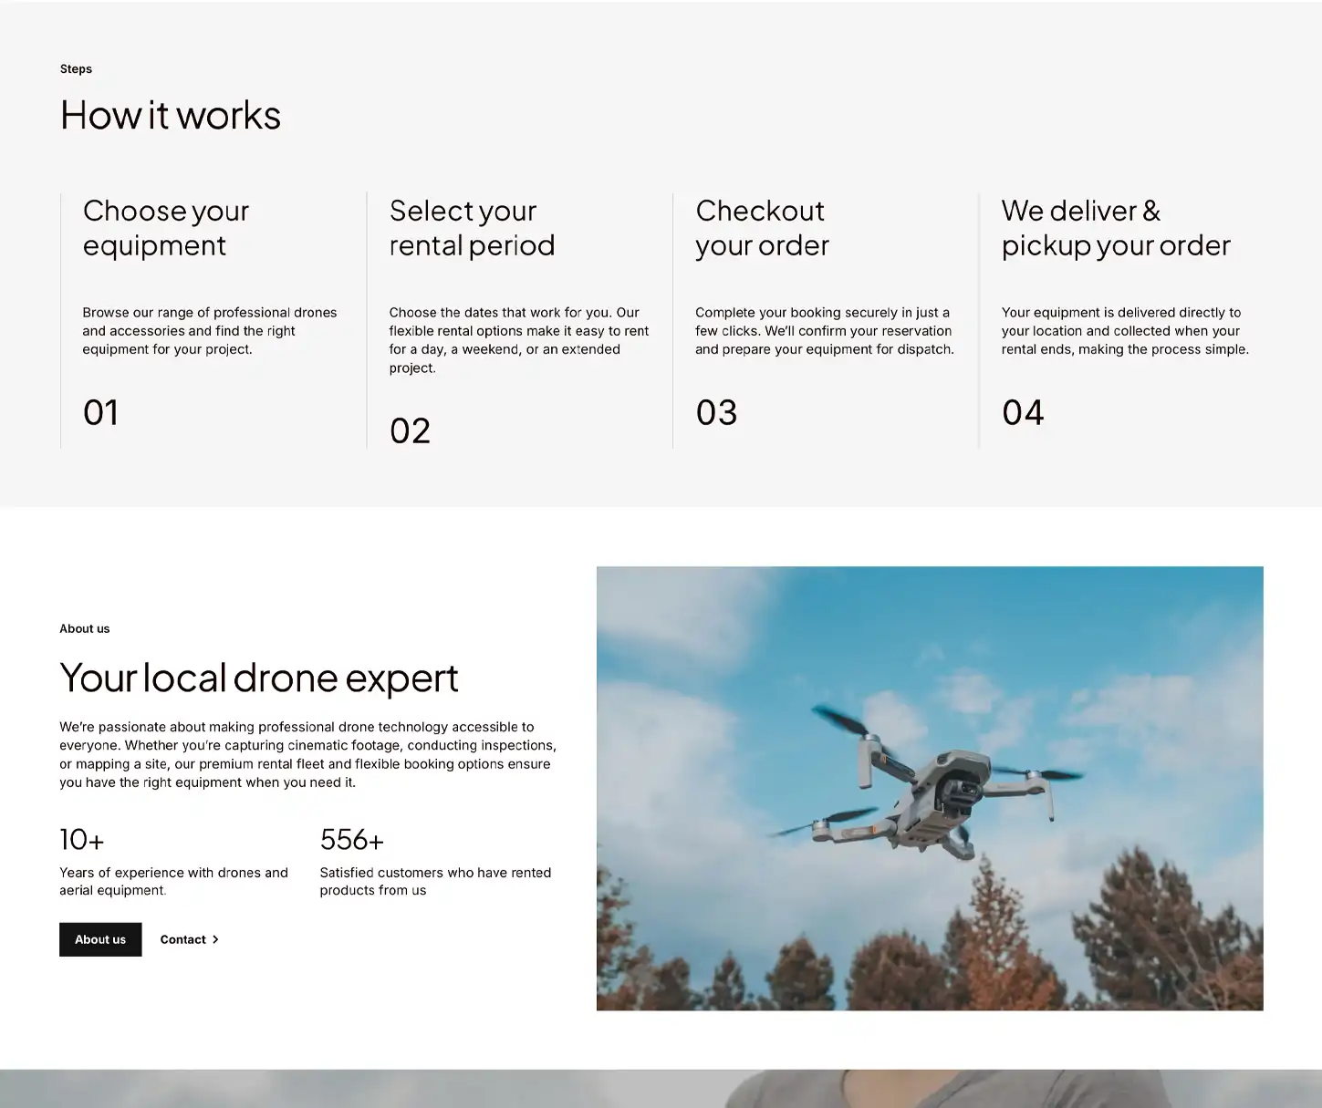Viewport: 1322px width, 1108px height.
Task: Select 'We deliver & pickup your order' title
Action: click(1116, 228)
